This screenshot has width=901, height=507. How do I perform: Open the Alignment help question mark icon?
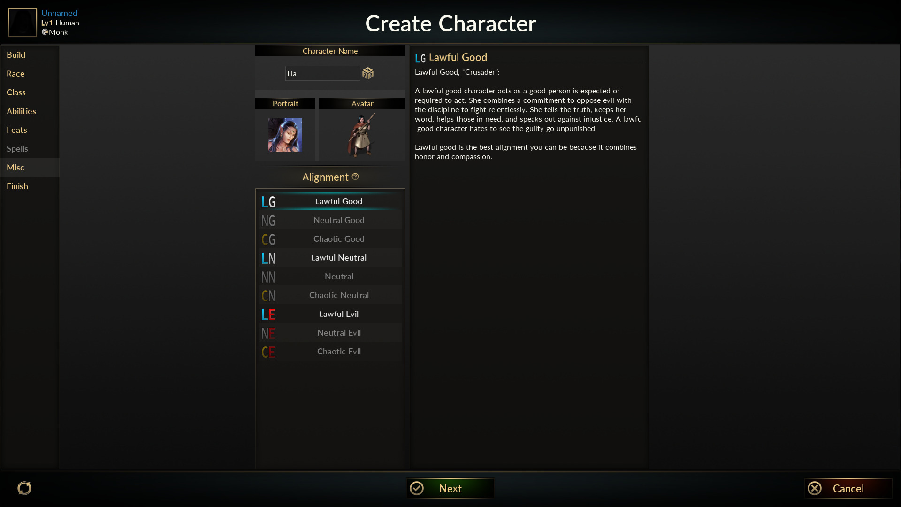[x=355, y=177]
